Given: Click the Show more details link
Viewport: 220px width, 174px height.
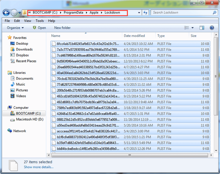Looking at the screenshot, I should tap(39, 167).
